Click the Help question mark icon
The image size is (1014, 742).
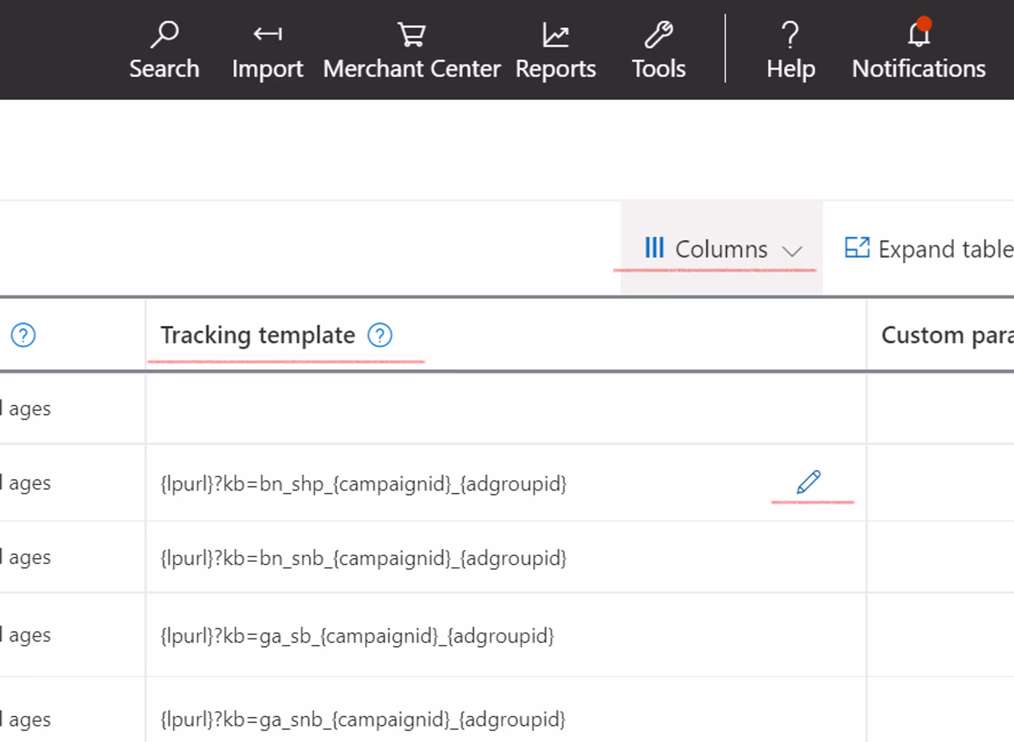click(x=790, y=34)
